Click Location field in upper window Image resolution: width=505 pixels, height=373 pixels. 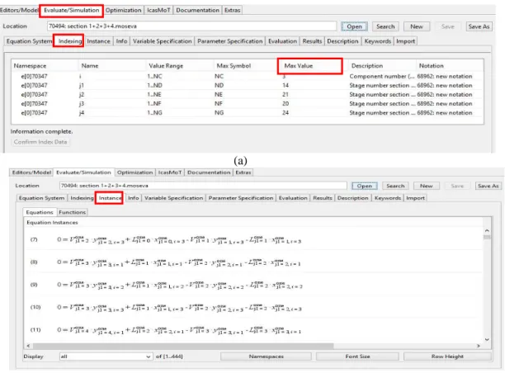(x=191, y=26)
